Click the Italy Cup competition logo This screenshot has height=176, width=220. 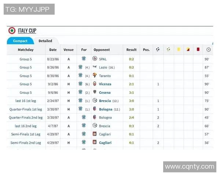(x=12, y=31)
